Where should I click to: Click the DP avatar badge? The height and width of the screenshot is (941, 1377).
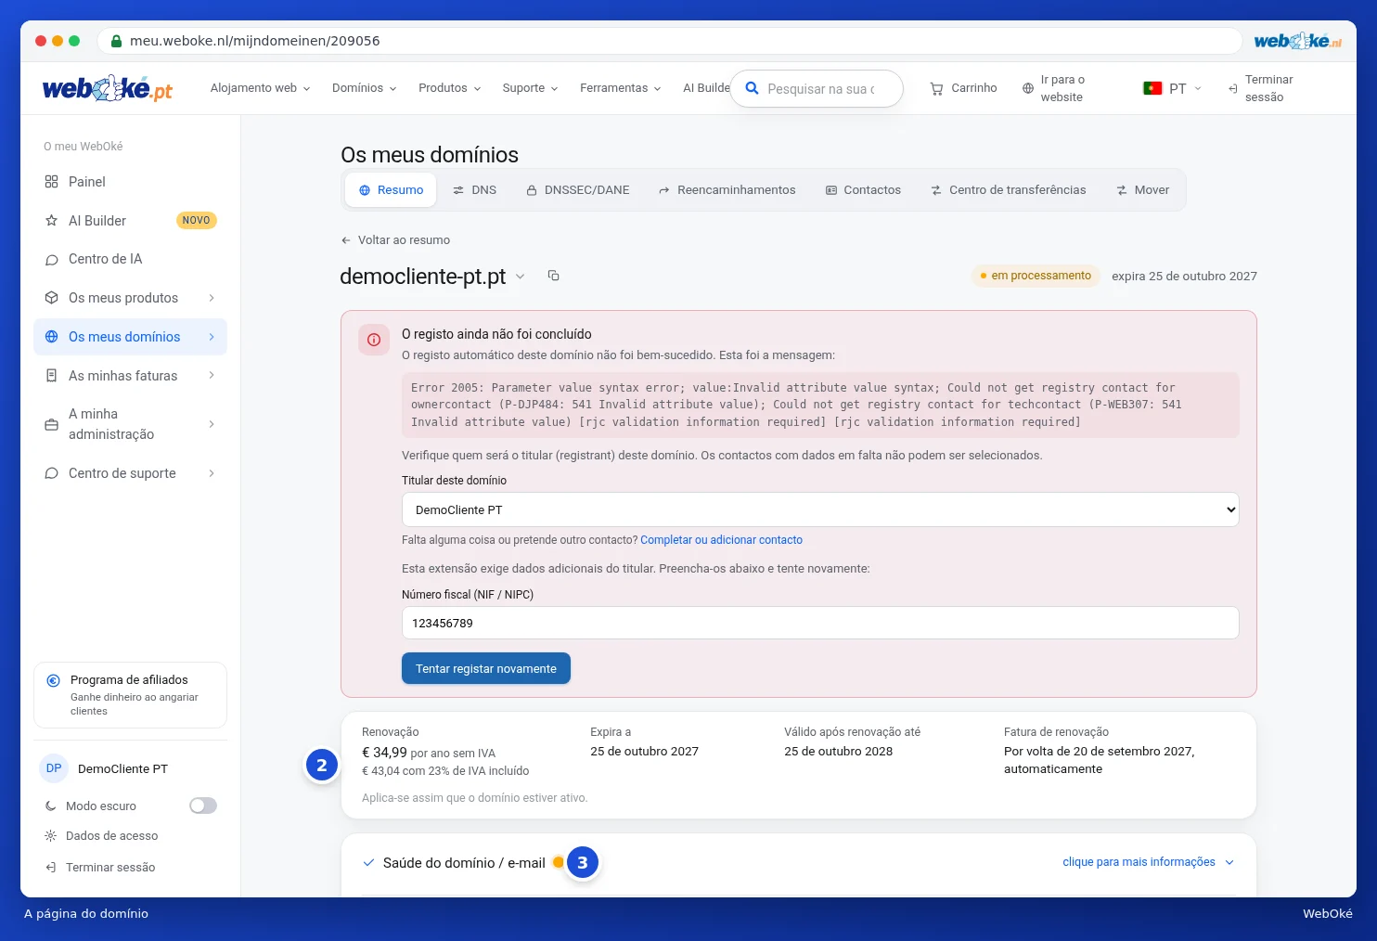(x=54, y=768)
